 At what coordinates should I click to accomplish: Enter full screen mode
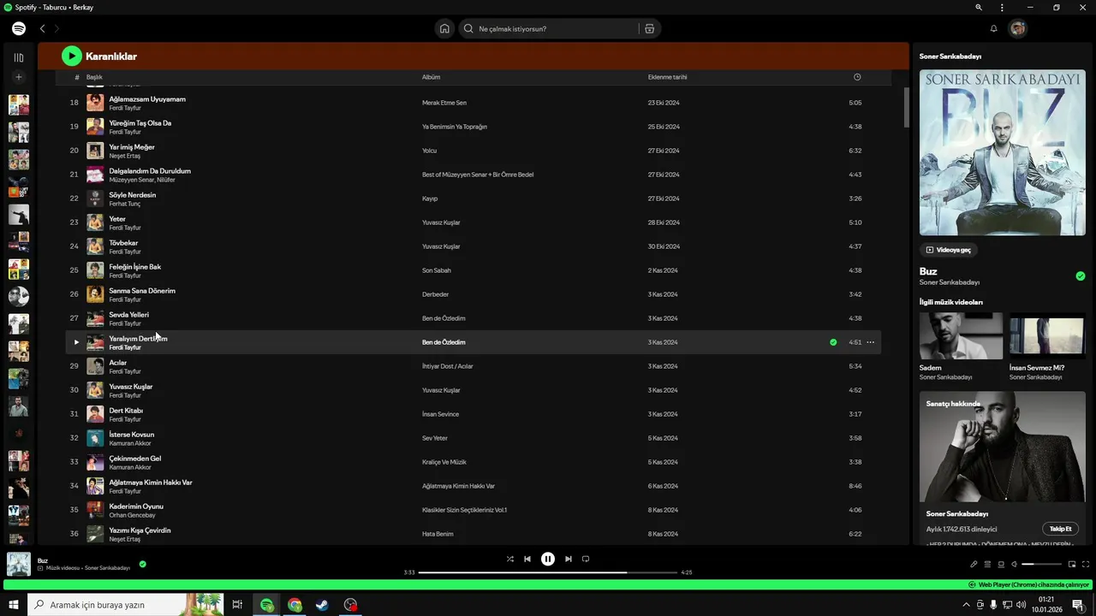[x=1086, y=564]
